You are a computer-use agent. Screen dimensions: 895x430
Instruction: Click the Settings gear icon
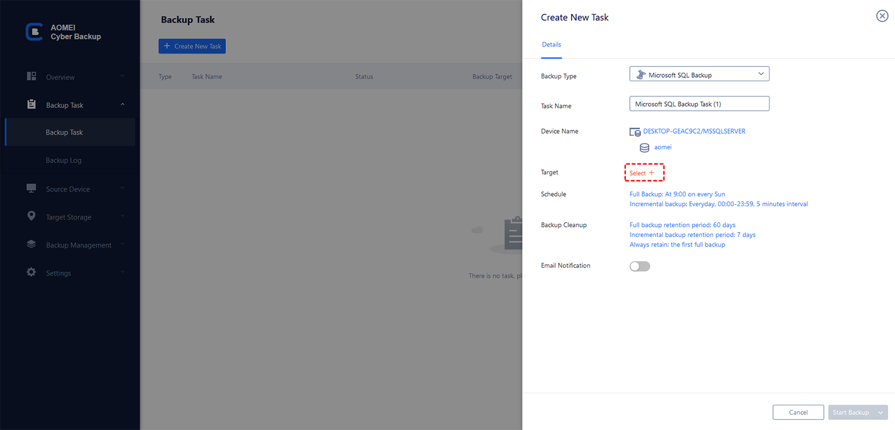31,272
